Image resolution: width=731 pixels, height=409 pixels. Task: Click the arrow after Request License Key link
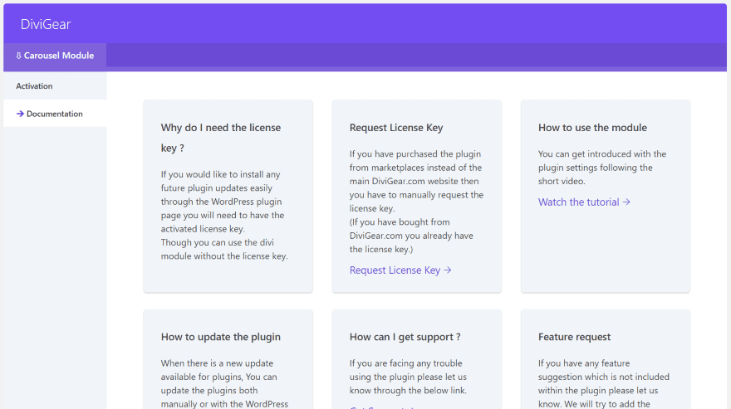(x=448, y=270)
